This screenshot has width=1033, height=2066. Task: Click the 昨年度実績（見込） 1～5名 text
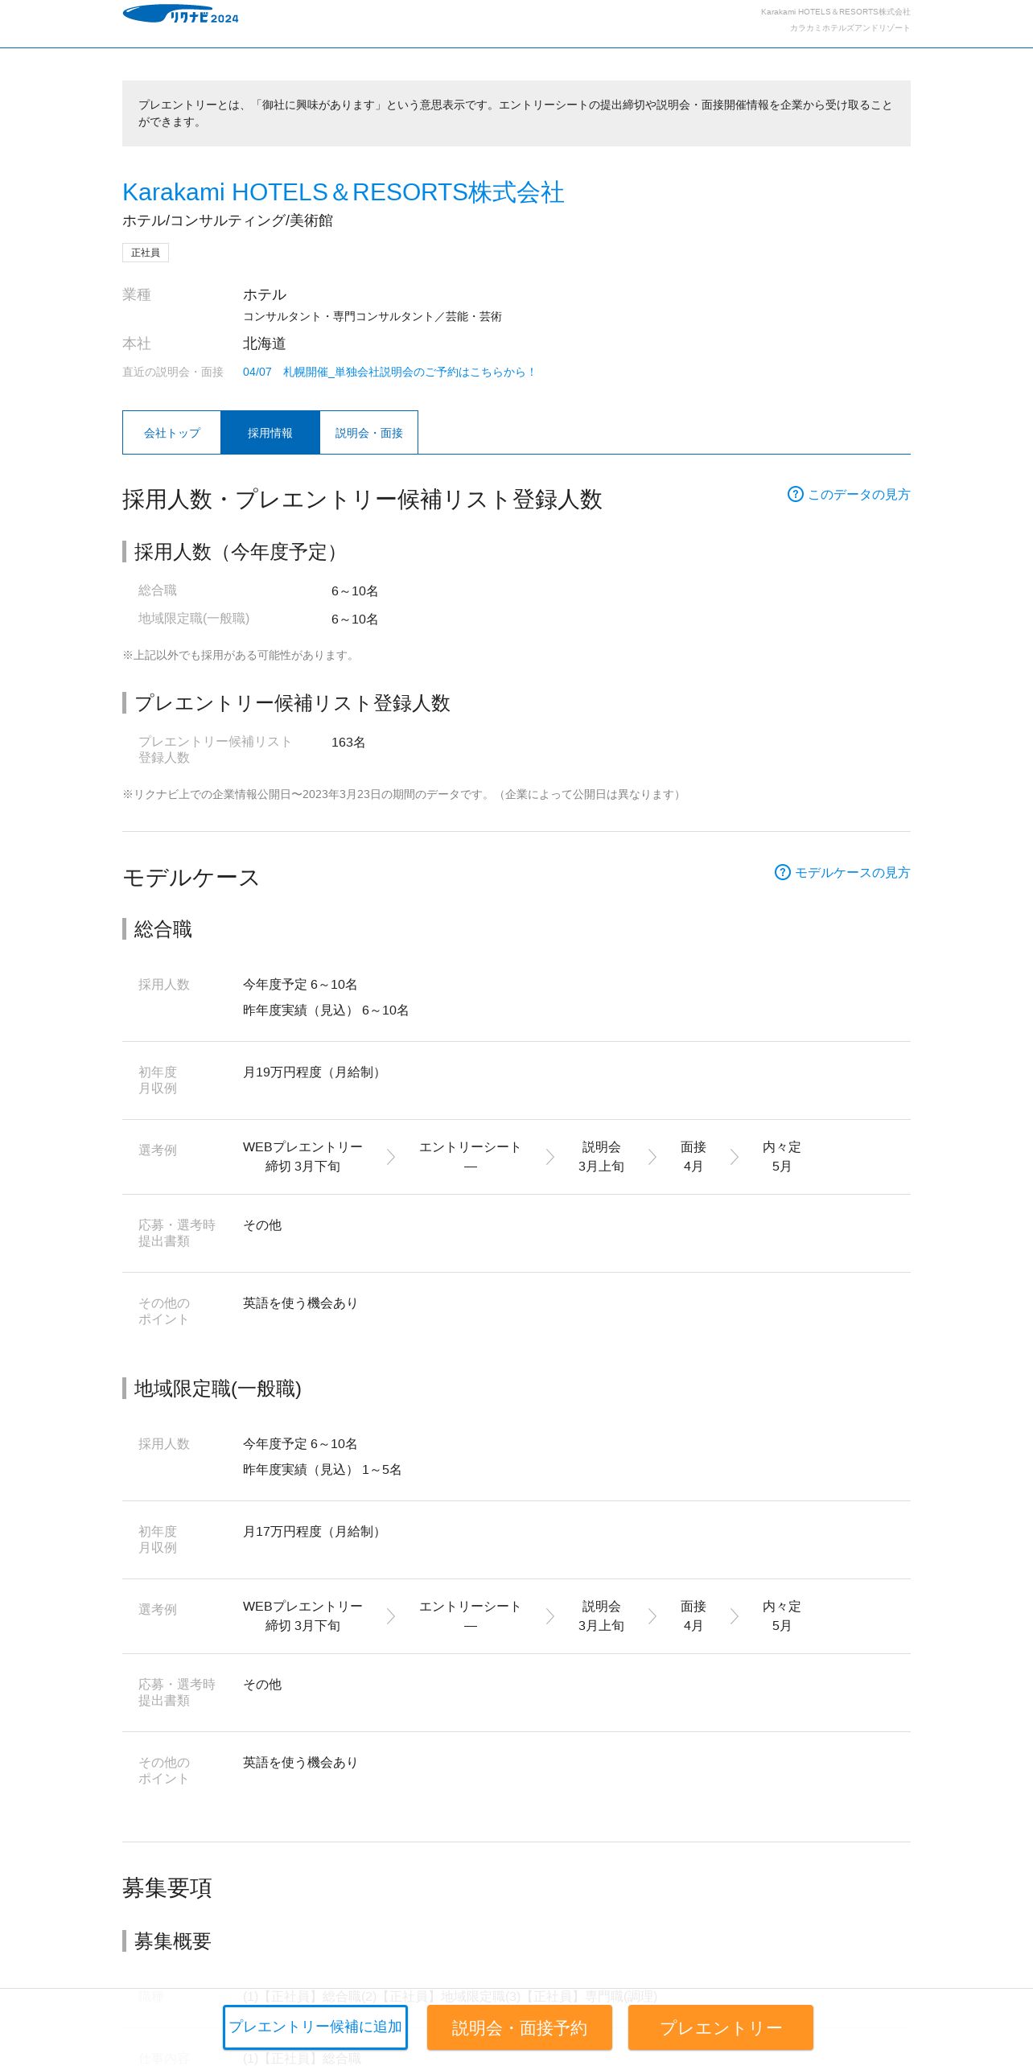pos(322,1469)
